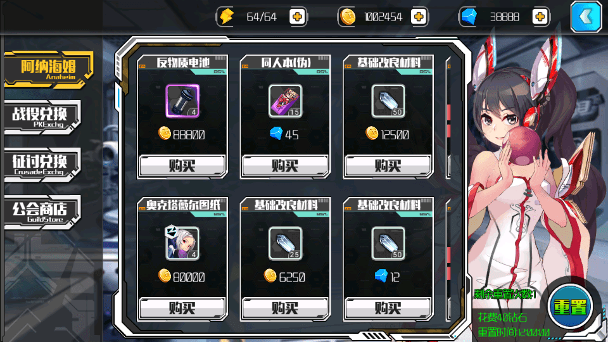Tap the lightning energy icon
The image size is (608, 342).
[x=227, y=16]
